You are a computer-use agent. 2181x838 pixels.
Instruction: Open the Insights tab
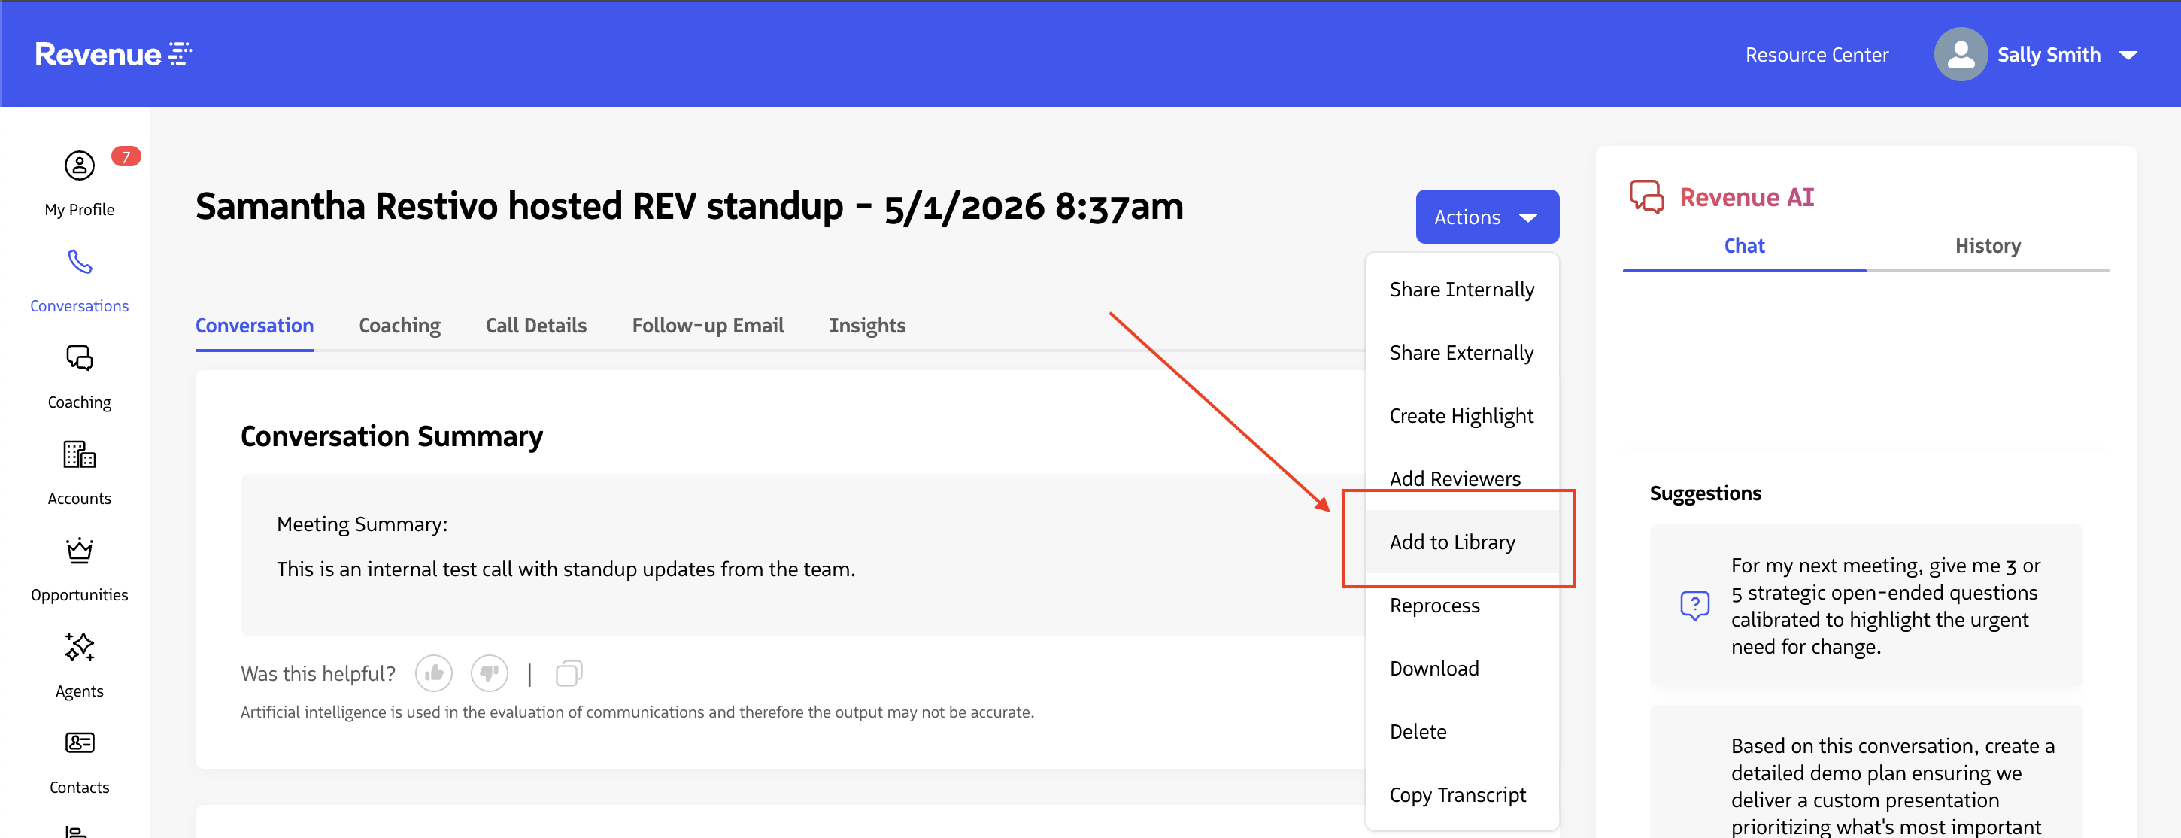point(867,326)
